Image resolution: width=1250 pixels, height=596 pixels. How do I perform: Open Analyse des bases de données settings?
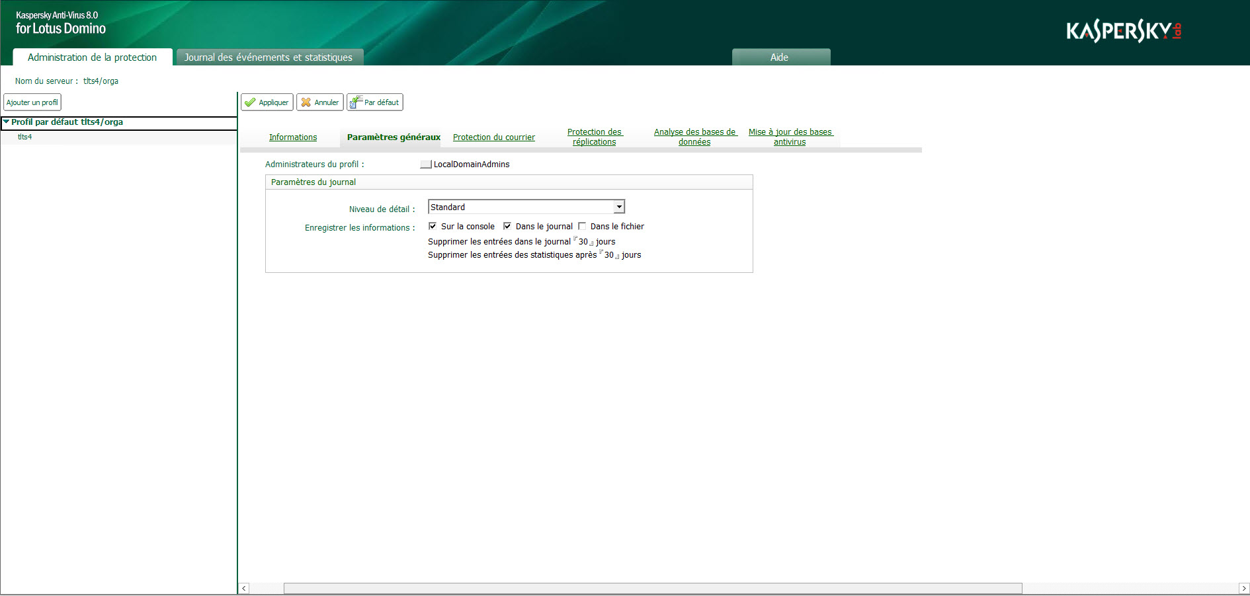pos(694,137)
